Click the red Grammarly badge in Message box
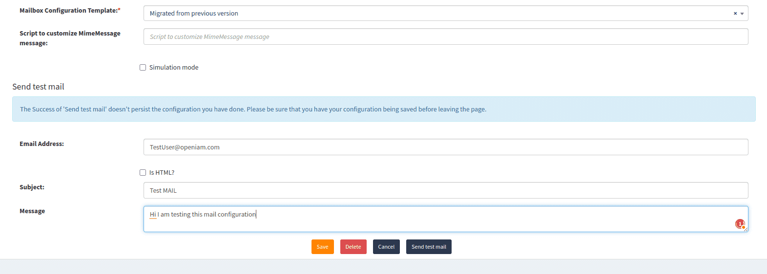 click(x=740, y=224)
